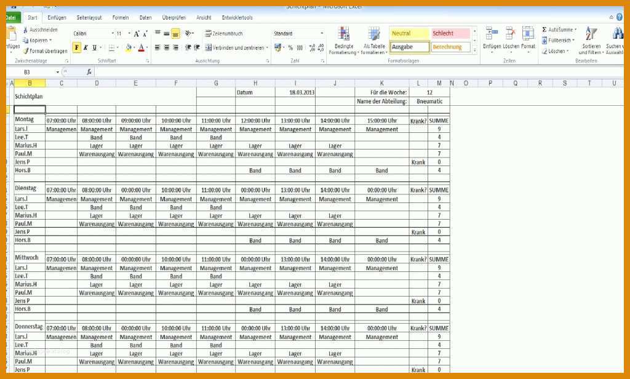Align cell text left
The height and width of the screenshot is (379, 630).
[x=157, y=47]
